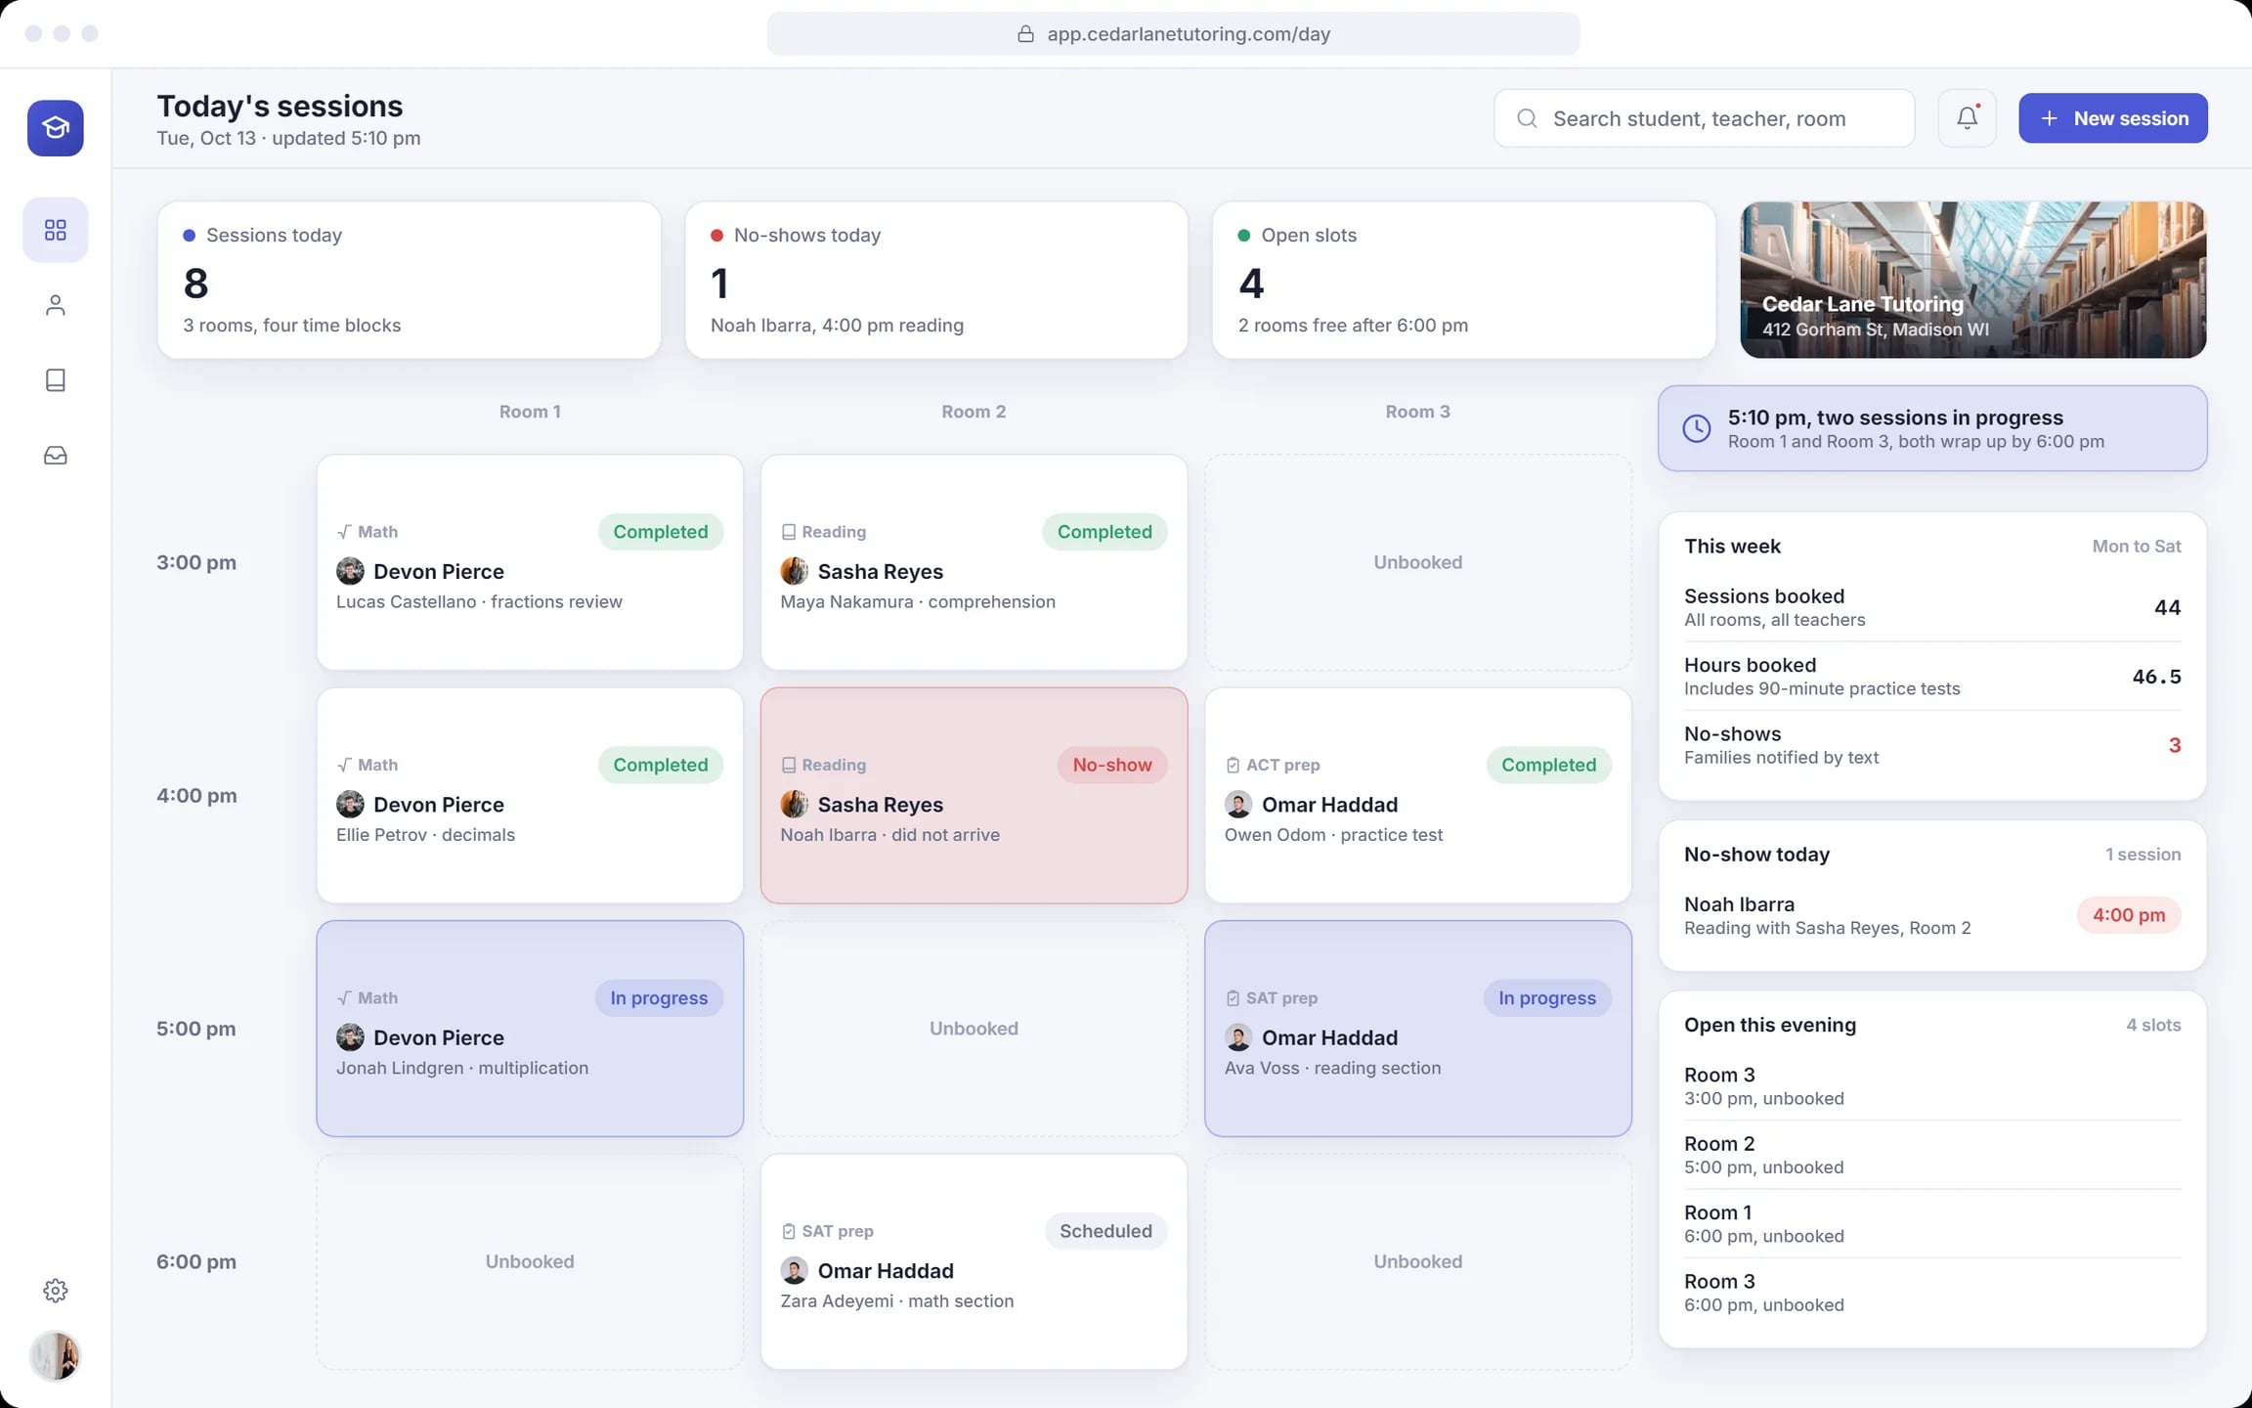The width and height of the screenshot is (2252, 1408).
Task: Click Unbooked slot in Room 3 at 3:00 pm
Action: [1417, 562]
